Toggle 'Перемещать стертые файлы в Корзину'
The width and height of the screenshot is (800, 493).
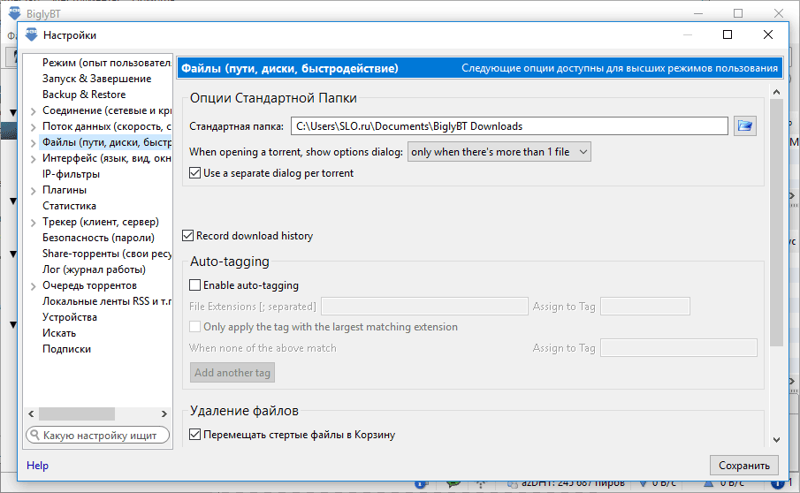(194, 435)
